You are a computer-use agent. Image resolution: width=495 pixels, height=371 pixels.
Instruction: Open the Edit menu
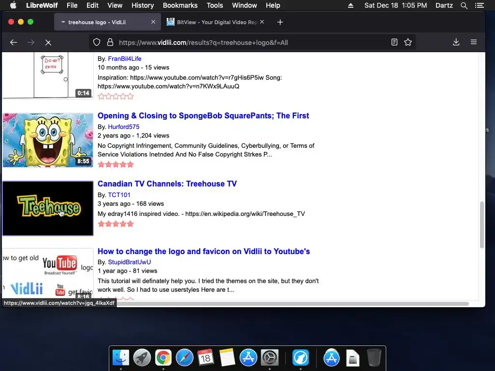(x=92, y=5)
